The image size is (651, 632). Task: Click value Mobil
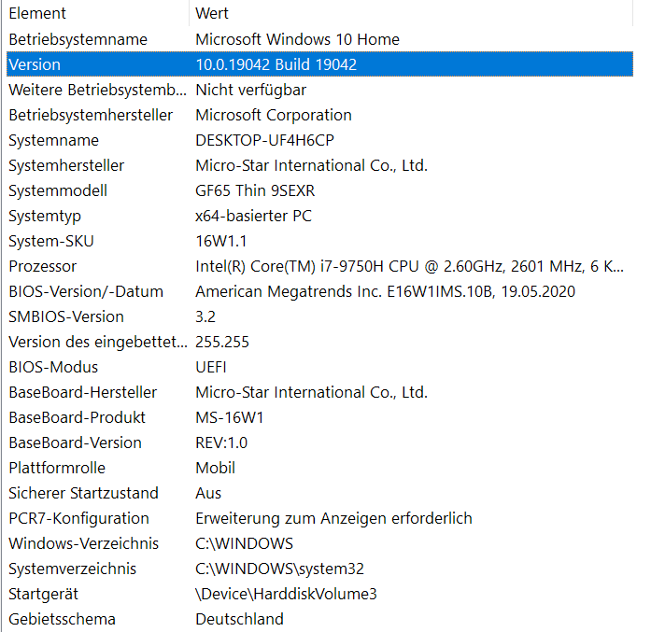coord(216,468)
